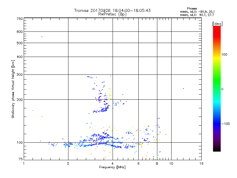Click the colorbar '100' tick label
This screenshot has height=178, width=237.
pos(224,55)
